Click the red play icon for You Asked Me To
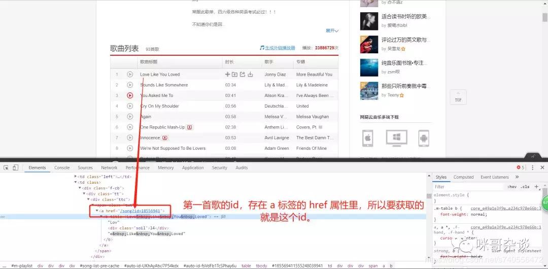 [x=130, y=95]
